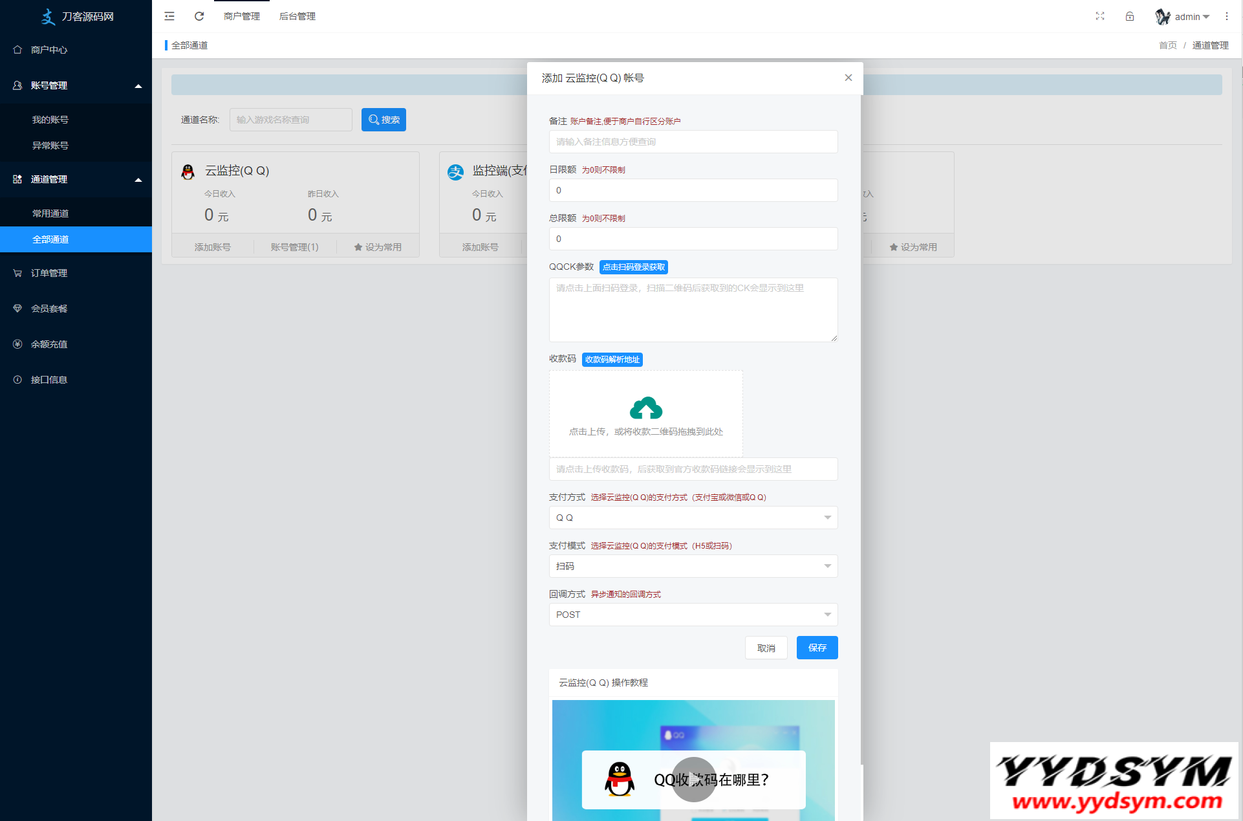
Task: Toggle fullscreen mode icon
Action: [1099, 16]
